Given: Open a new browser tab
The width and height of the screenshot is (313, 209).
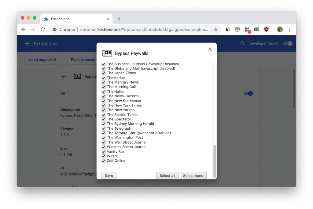Looking at the screenshot, I should click(119, 19).
